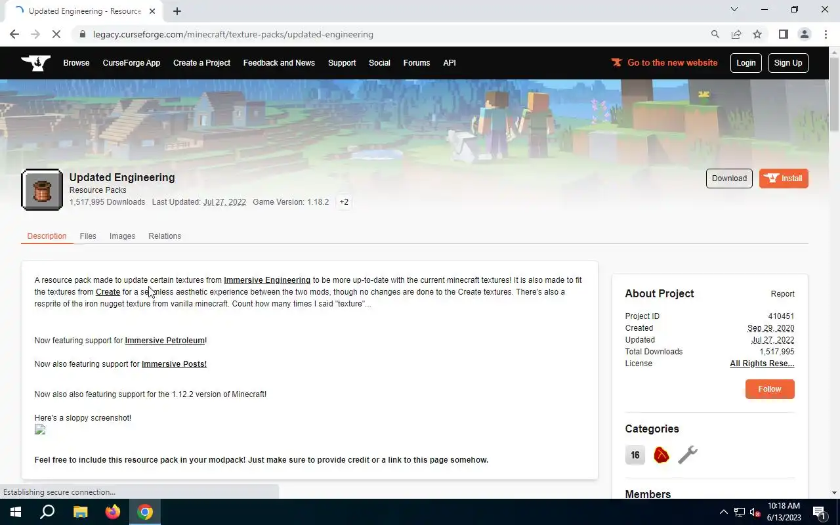This screenshot has height=525, width=840.
Task: Open the Chrome three-dot menu
Action: coord(826,34)
